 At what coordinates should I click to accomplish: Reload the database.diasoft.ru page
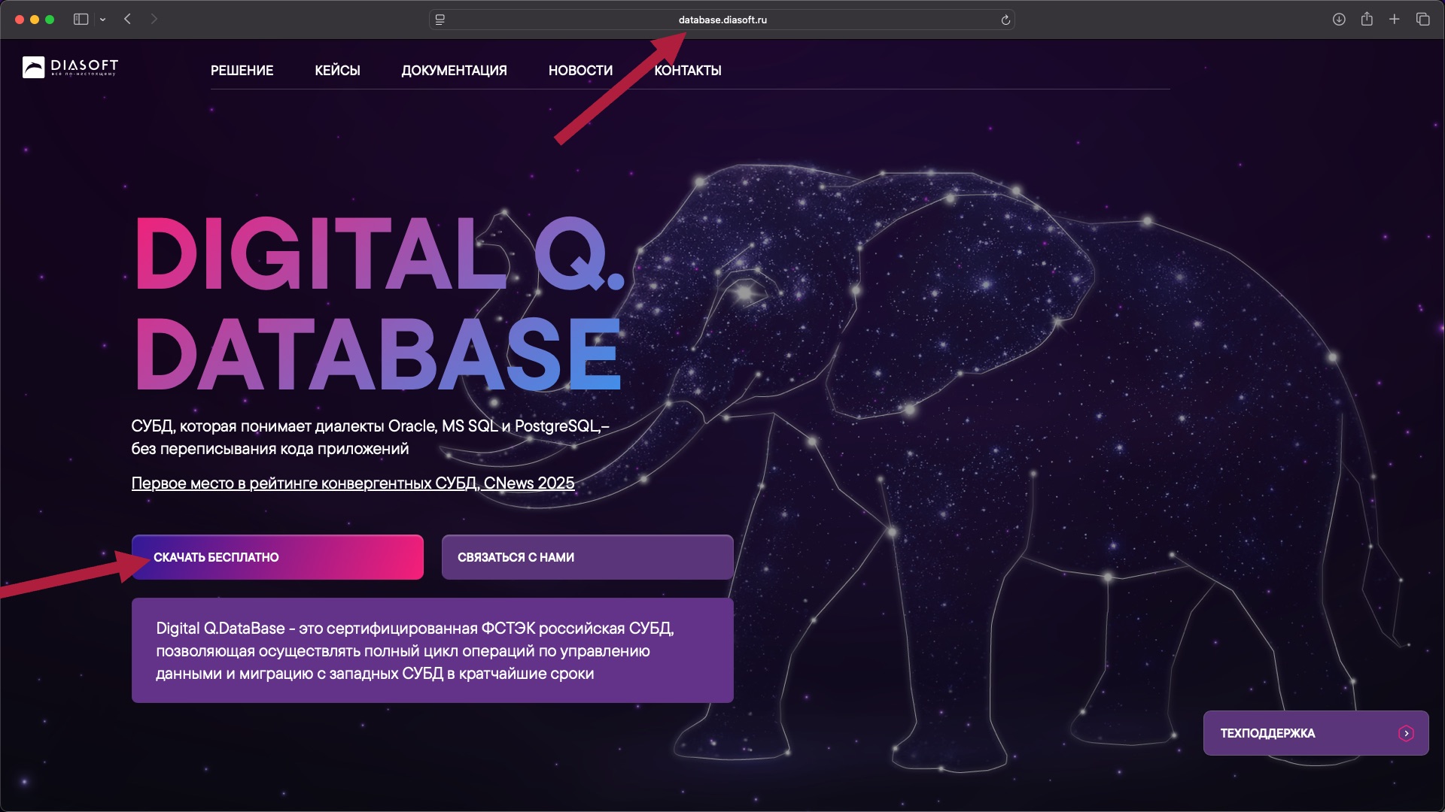(x=1006, y=20)
